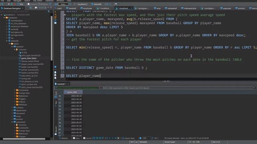Go to last page of results

[x=115, y=138]
